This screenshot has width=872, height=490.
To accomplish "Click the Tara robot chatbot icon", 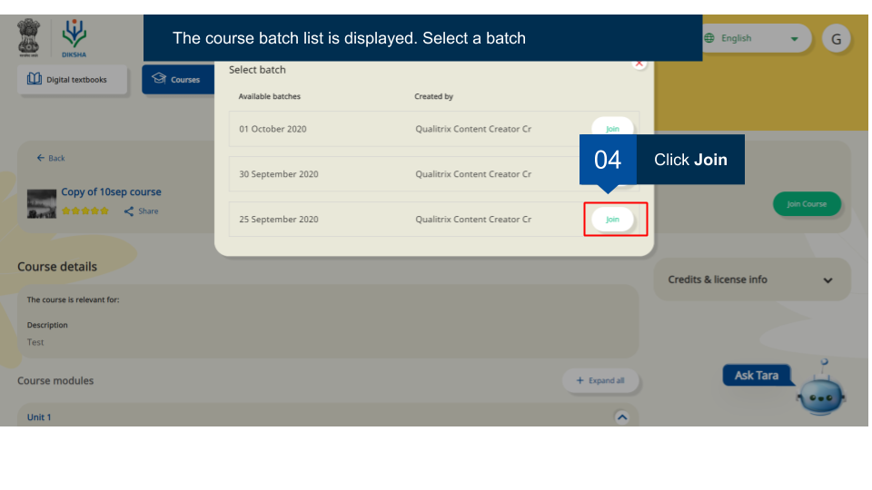I will (821, 393).
